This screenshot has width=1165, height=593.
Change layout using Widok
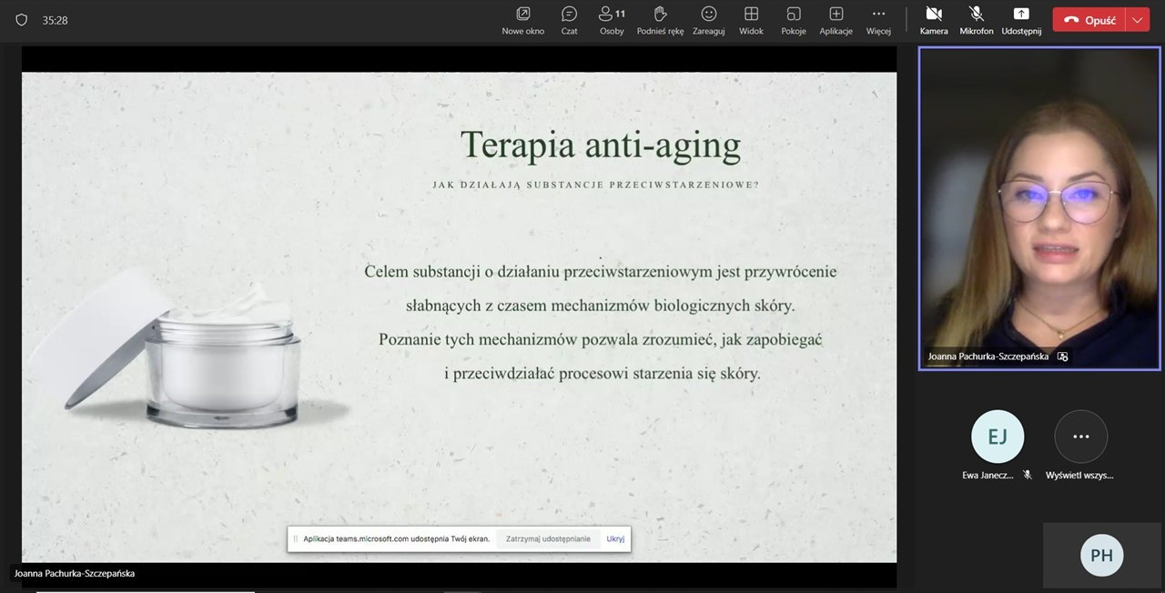coord(751,19)
